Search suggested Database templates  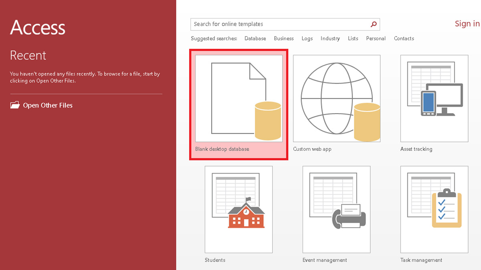(x=255, y=38)
